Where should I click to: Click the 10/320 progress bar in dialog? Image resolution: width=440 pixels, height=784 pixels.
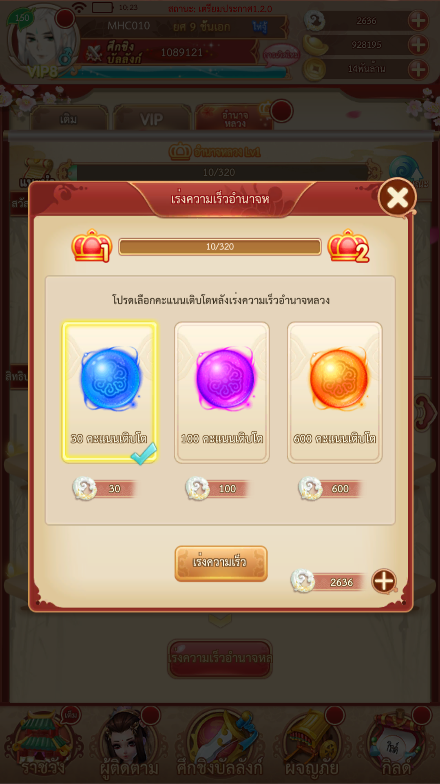[220, 247]
